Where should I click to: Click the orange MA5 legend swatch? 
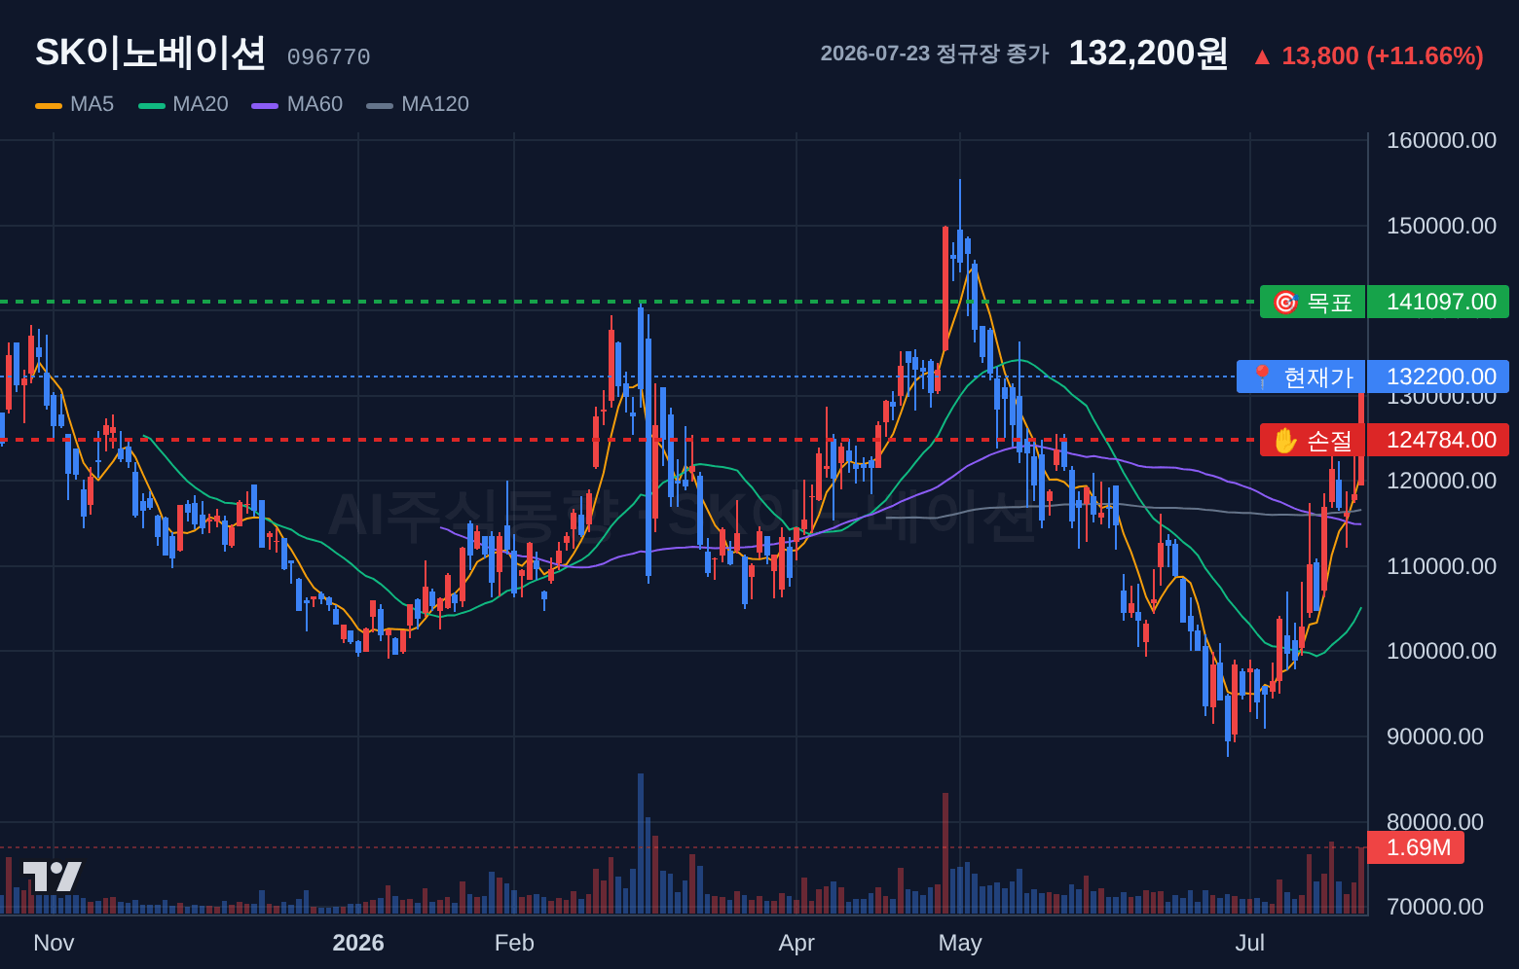pyautogui.click(x=49, y=105)
